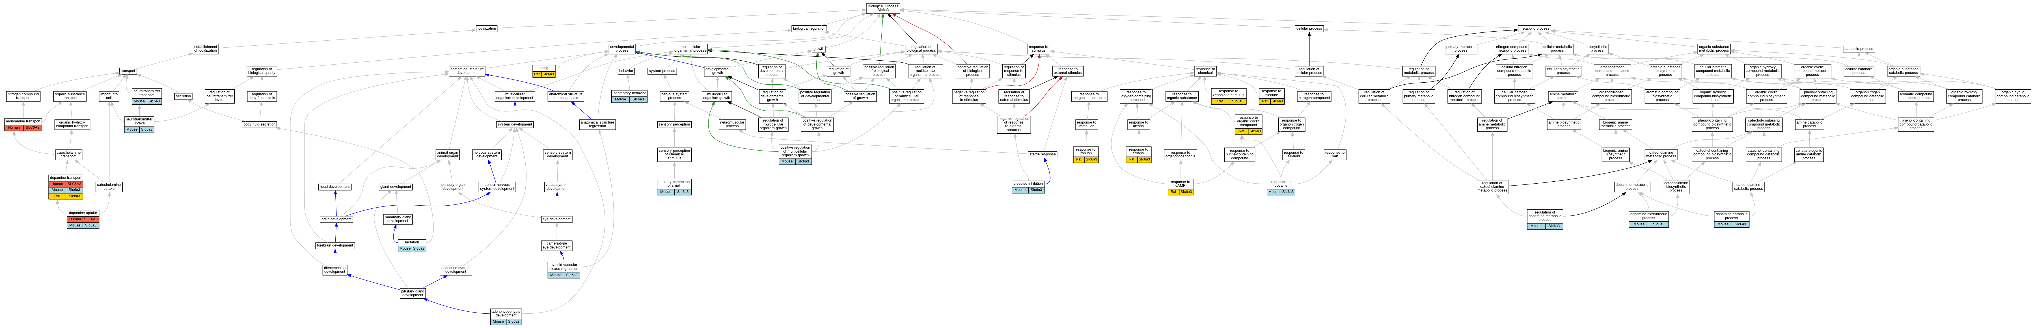Click the 'catecholamine uptake' node
This screenshot has width=2035, height=328.
point(109,187)
